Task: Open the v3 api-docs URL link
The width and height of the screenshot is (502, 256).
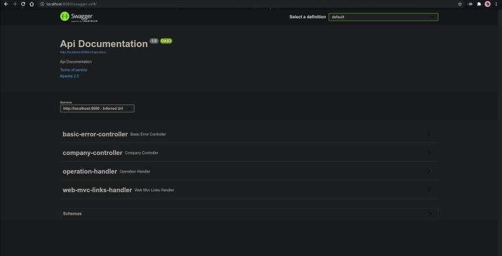Action: click(82, 52)
